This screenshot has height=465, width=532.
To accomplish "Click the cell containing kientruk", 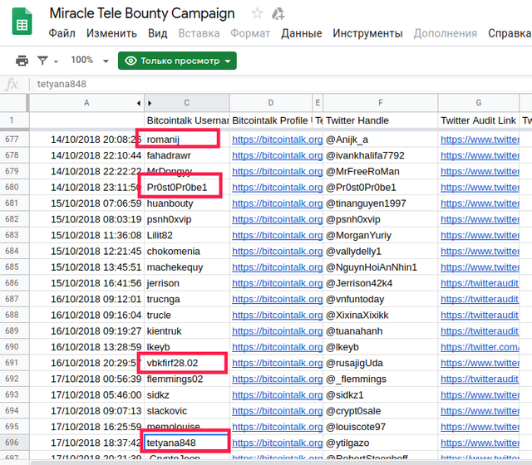I will (x=187, y=331).
